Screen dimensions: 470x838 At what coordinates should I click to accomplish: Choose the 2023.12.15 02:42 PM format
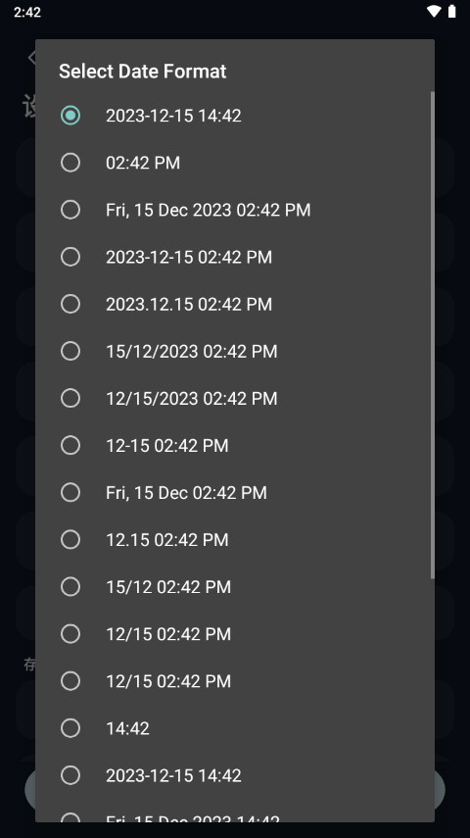click(234, 304)
